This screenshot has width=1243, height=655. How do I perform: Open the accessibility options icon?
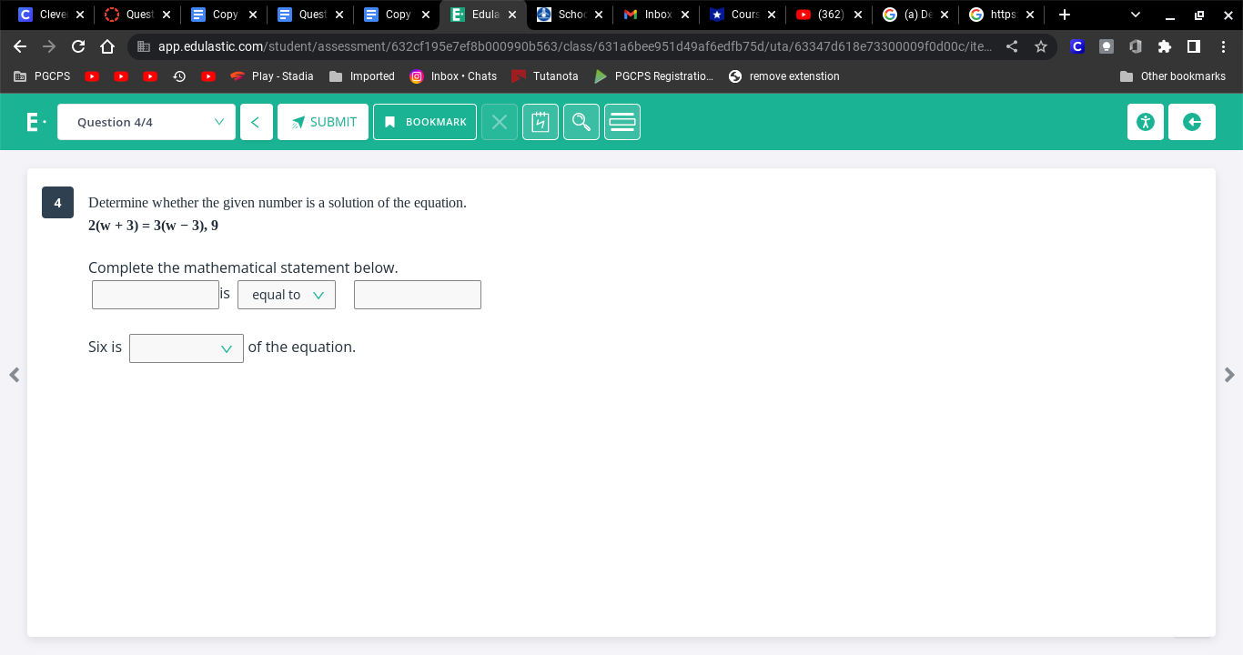point(1146,122)
